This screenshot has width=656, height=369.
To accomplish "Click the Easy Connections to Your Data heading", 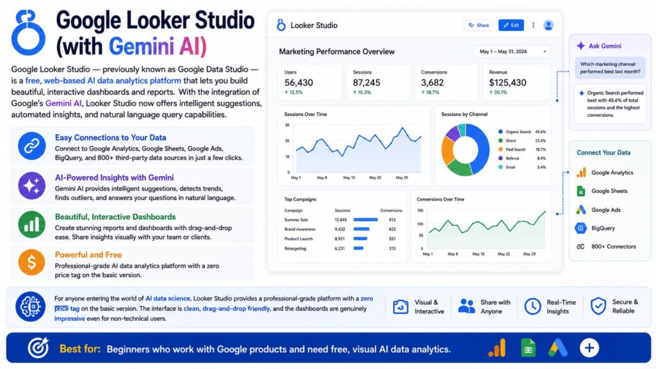I will (110, 138).
